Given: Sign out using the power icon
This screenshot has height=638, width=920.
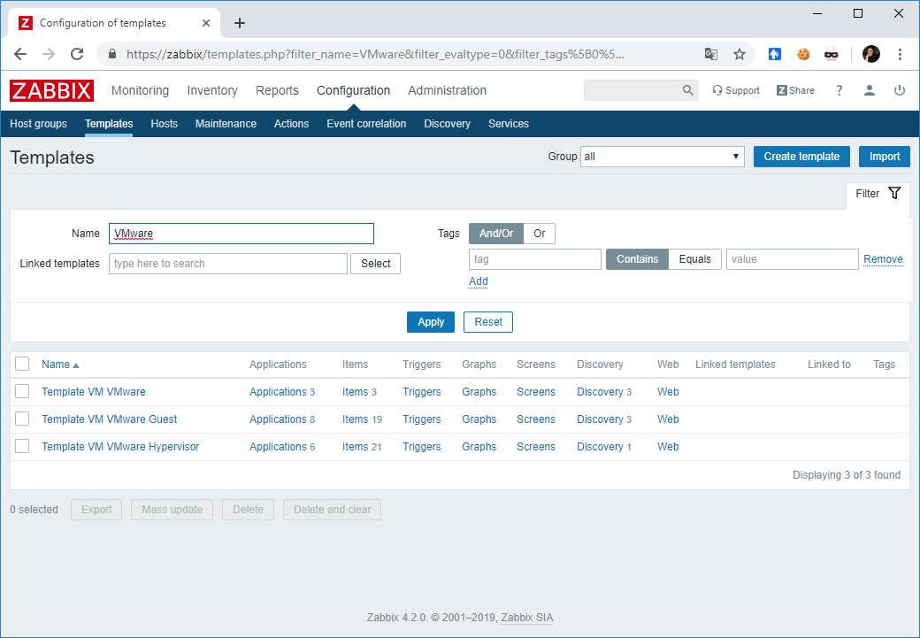Looking at the screenshot, I should [900, 90].
